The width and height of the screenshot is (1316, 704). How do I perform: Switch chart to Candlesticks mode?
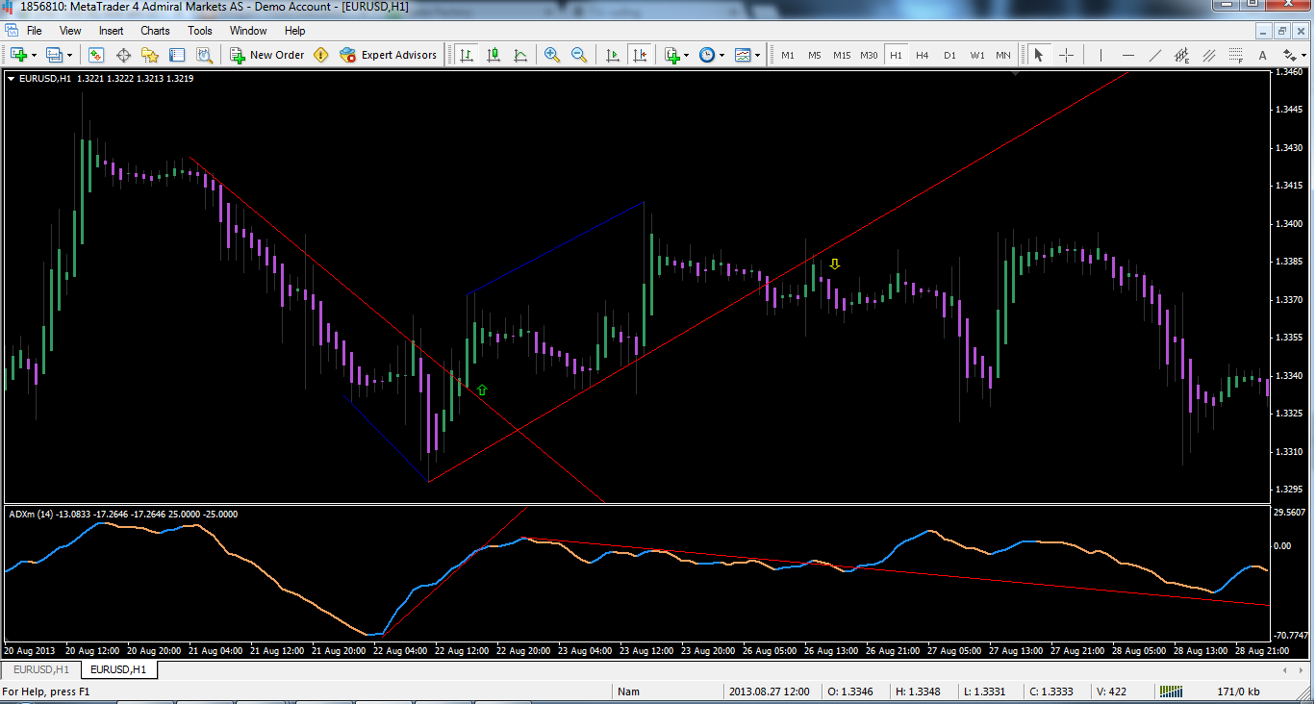click(x=493, y=55)
